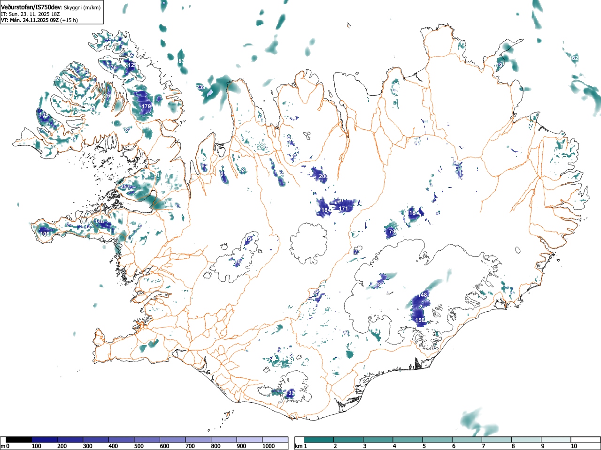Click the '10' tick on the km scale
Viewport: 601px width, 450px height.
574,446
